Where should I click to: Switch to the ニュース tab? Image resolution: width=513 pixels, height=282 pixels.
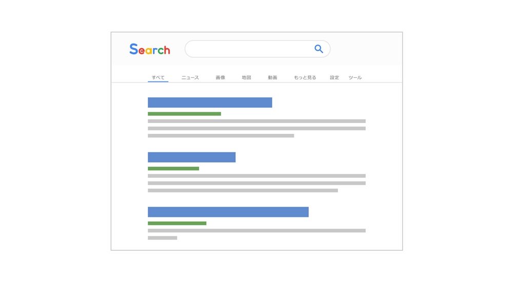tap(190, 77)
